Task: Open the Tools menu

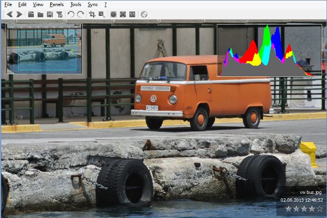Action: pyautogui.click(x=76, y=4)
